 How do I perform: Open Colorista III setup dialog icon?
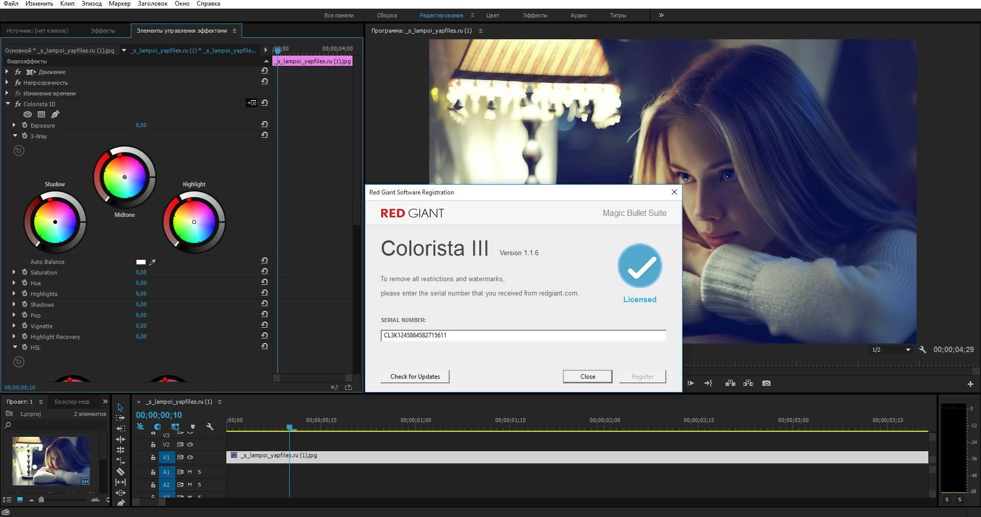tap(251, 103)
